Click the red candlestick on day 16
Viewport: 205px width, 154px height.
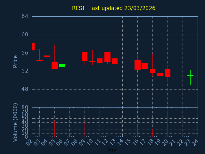[137, 65]
